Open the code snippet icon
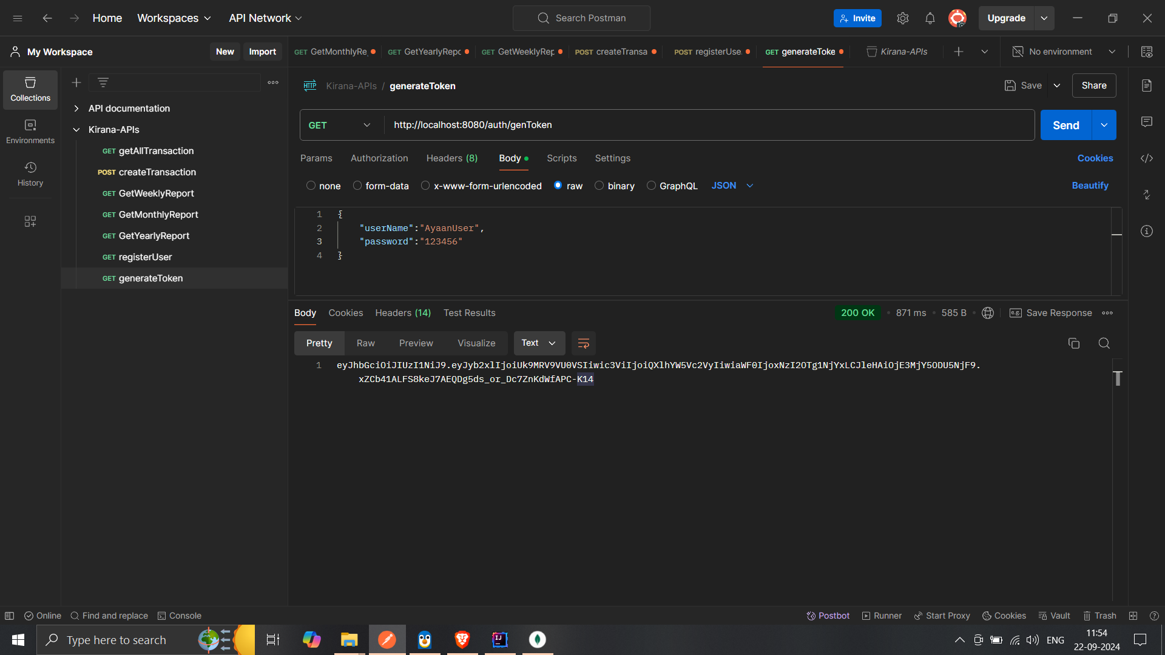 click(x=1147, y=158)
